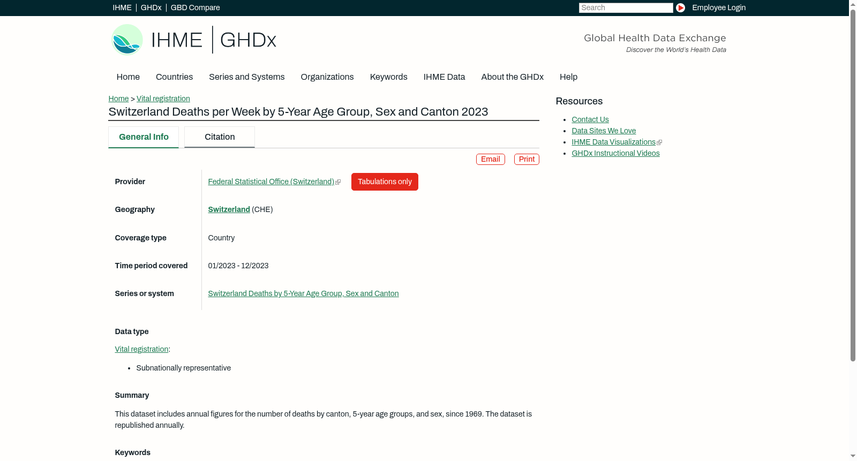
Task: Click the Series or system label
Action: pyautogui.click(x=144, y=294)
